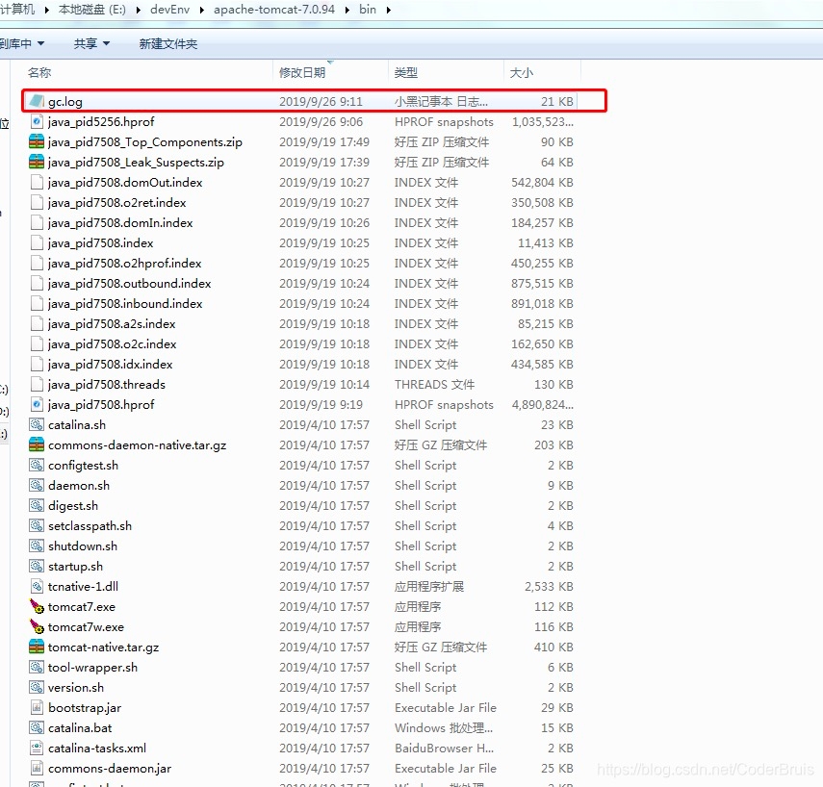
Task: Sort files by 修改日期 column header
Action: [x=302, y=72]
